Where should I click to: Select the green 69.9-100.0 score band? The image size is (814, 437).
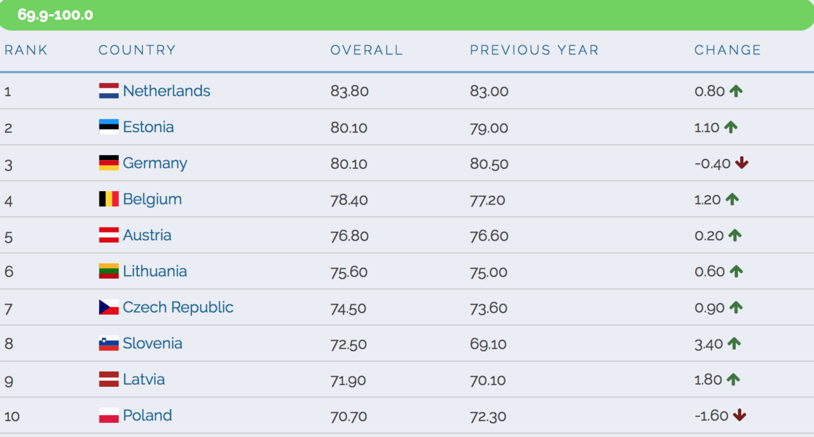(x=407, y=15)
